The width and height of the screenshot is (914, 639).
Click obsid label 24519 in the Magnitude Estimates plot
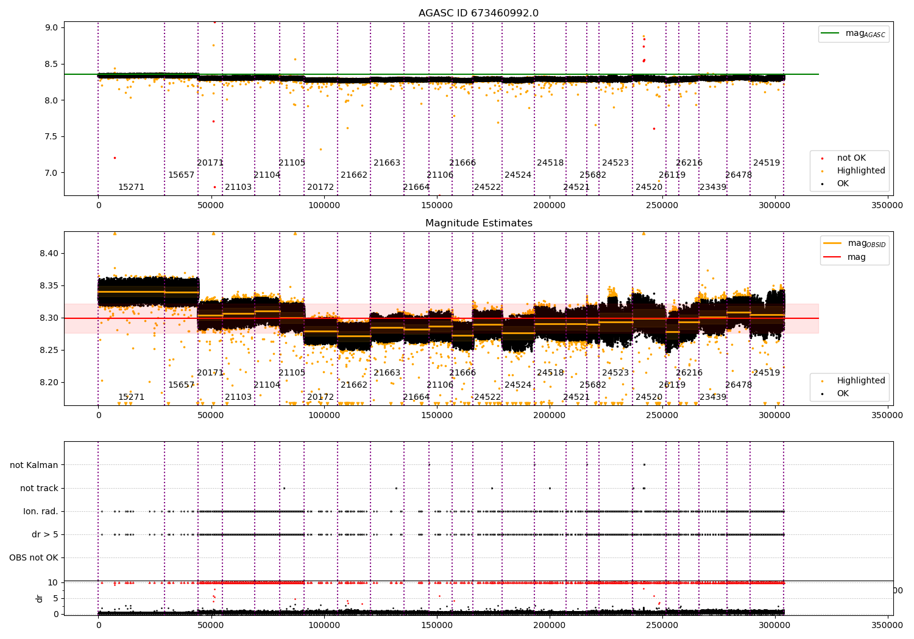(x=767, y=372)
